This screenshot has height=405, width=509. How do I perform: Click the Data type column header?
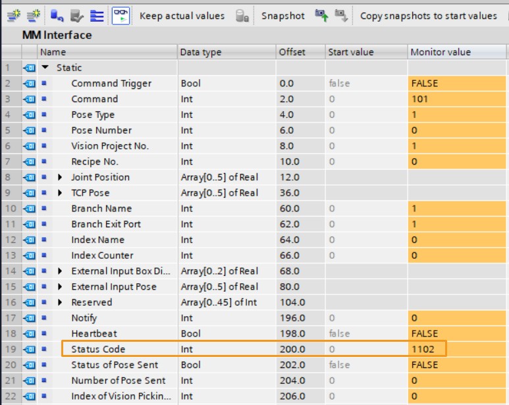click(201, 52)
